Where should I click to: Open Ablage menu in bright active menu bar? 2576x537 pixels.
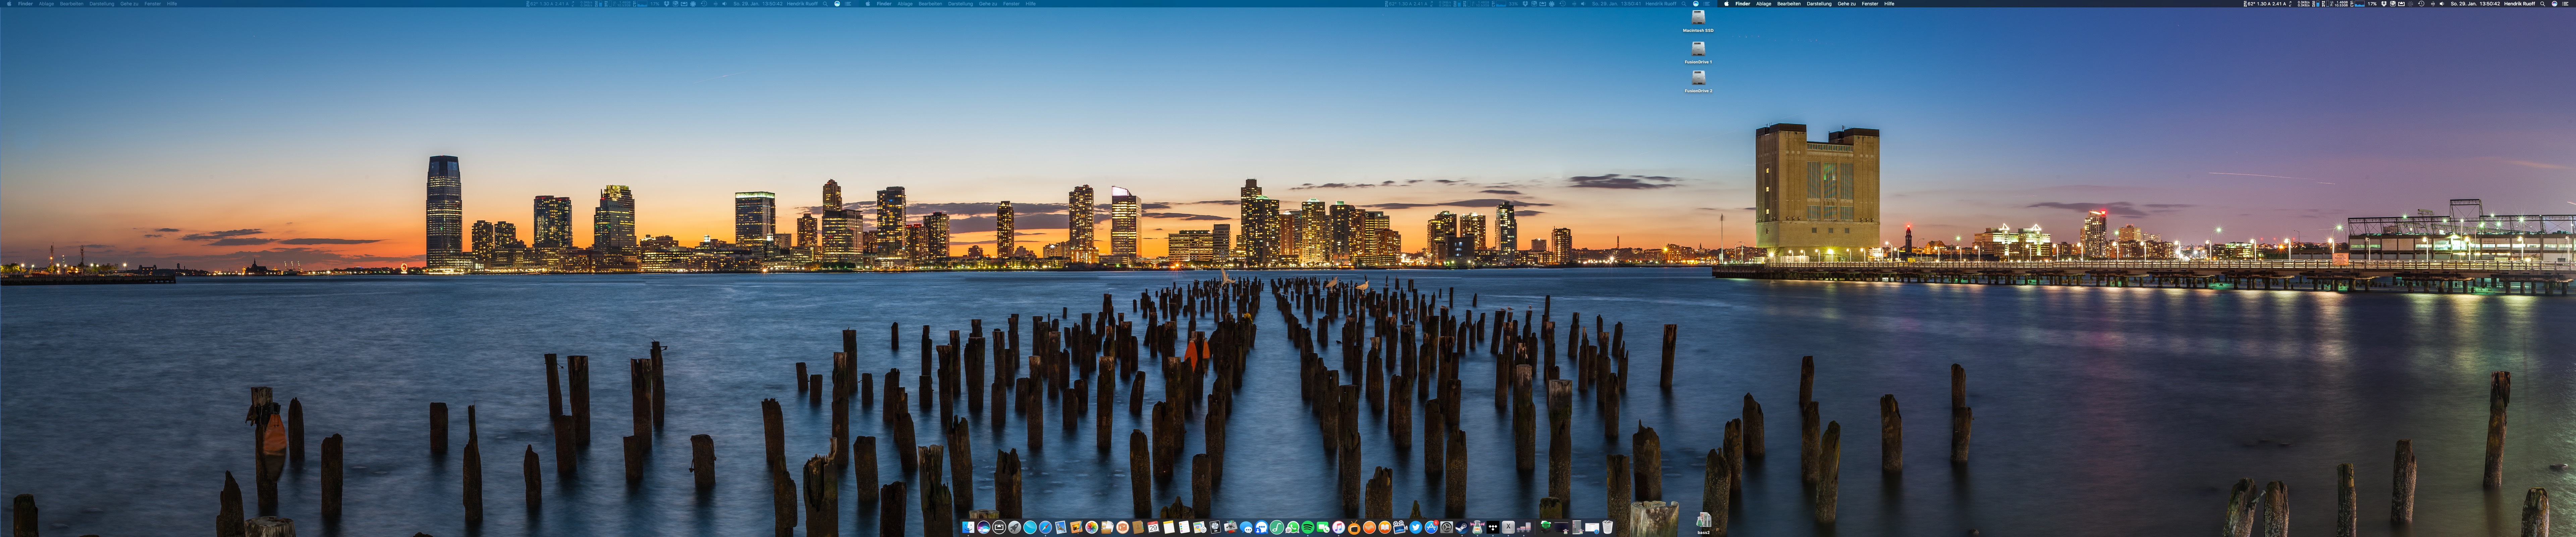[x=1764, y=4]
